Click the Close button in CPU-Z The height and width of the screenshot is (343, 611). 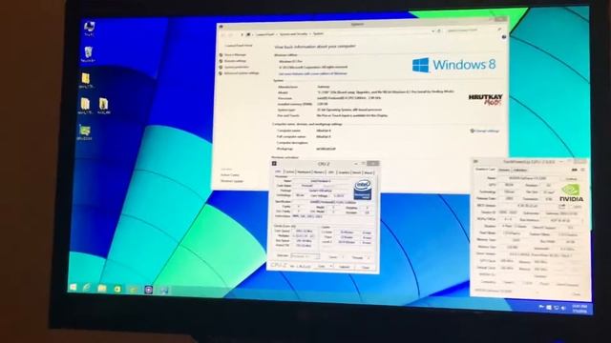366,267
